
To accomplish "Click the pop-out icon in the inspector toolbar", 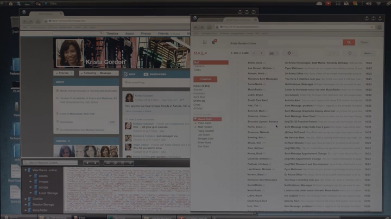I will 130,163.
